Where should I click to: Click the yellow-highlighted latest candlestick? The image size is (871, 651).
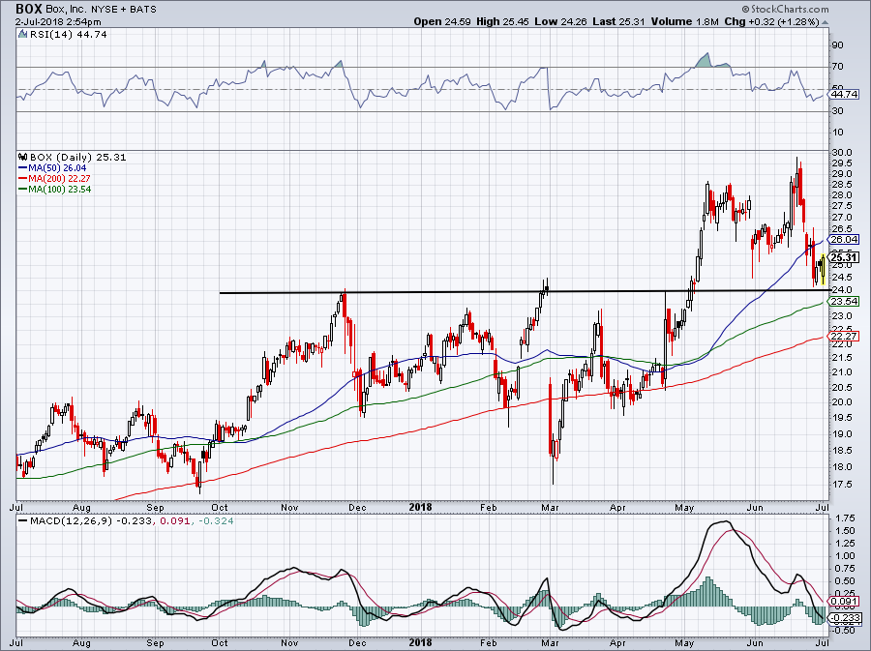click(x=823, y=269)
